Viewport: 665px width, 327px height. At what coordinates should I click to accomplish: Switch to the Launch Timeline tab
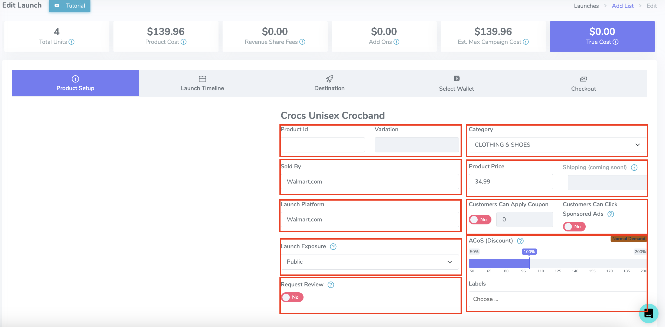pyautogui.click(x=202, y=83)
